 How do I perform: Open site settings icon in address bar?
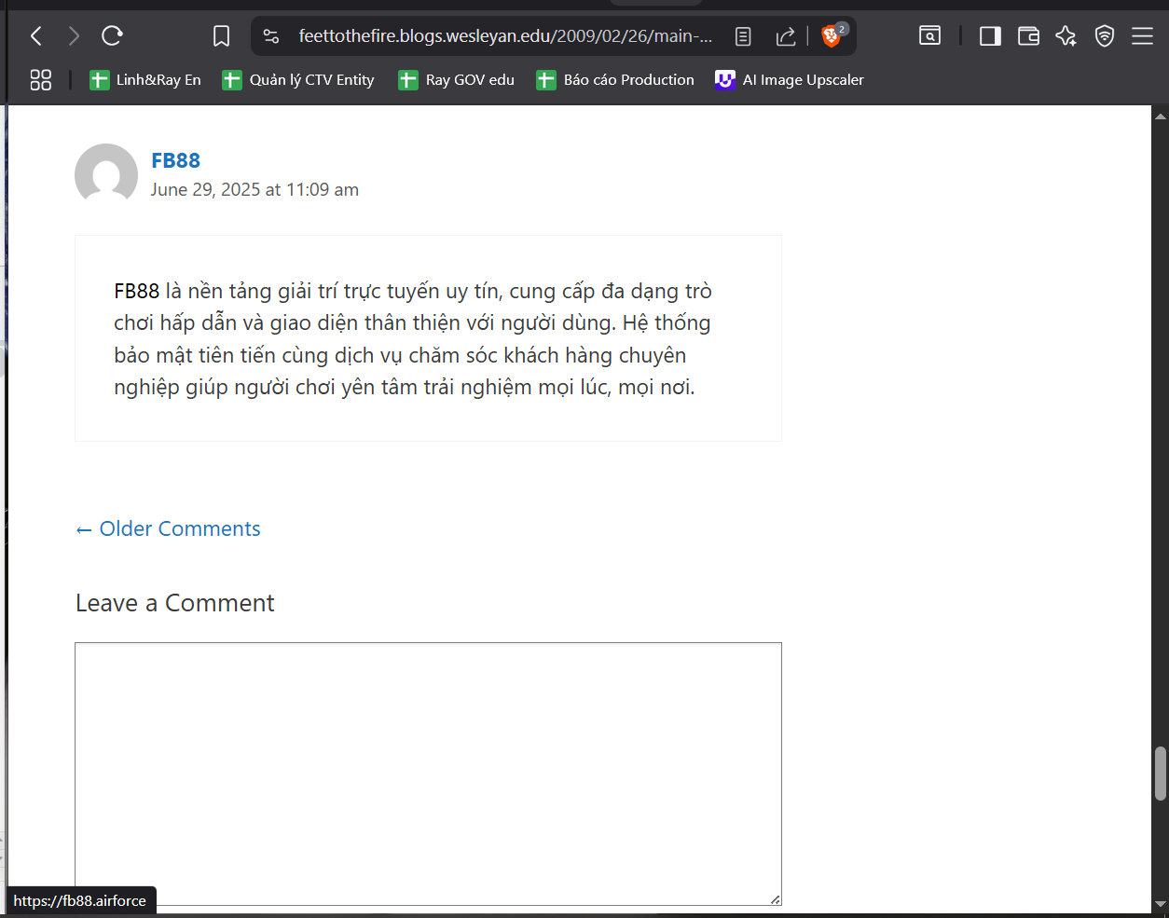(x=270, y=36)
